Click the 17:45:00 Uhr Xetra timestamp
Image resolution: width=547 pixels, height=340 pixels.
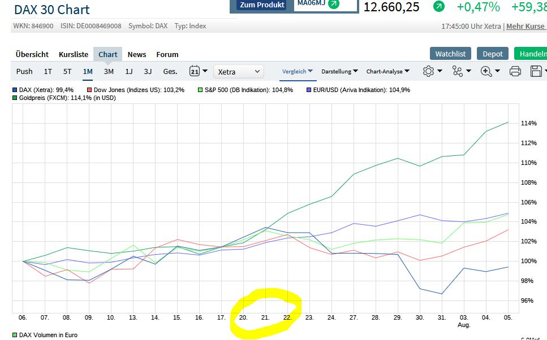tap(471, 26)
